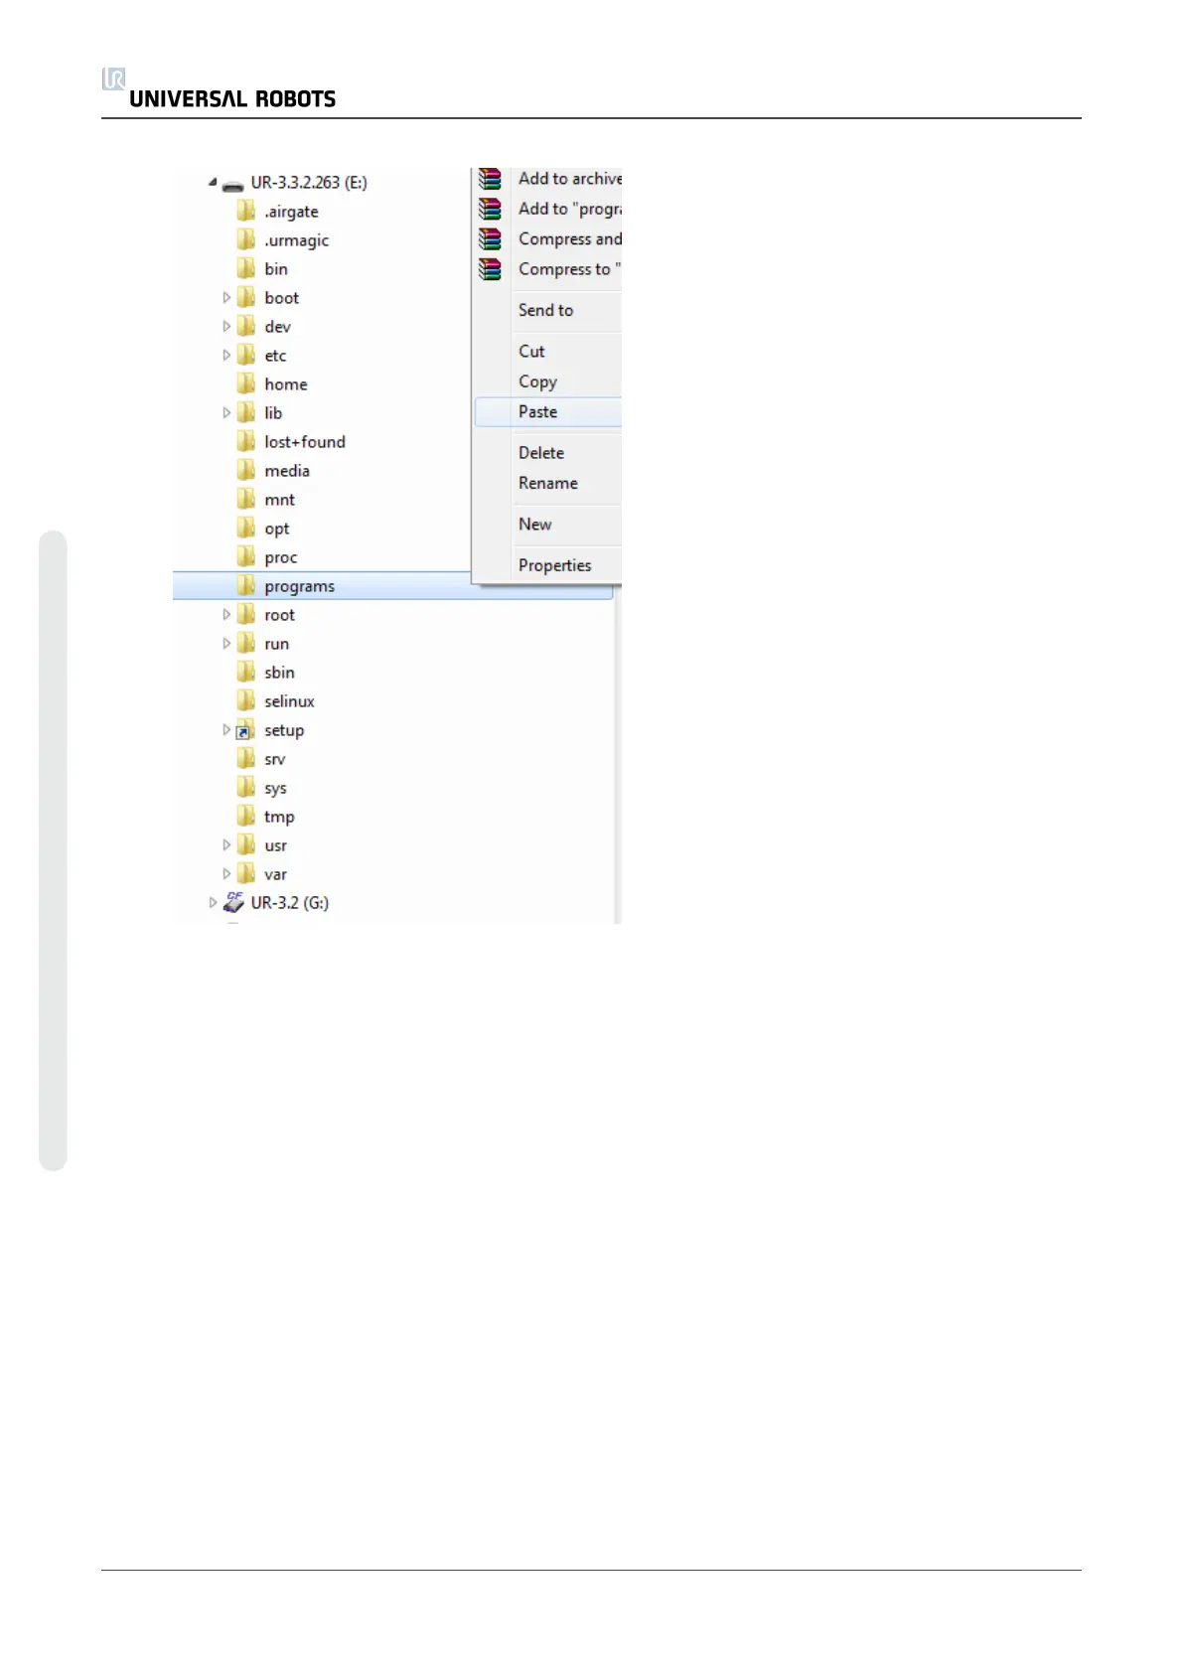Expand the var folder arrow

(226, 873)
